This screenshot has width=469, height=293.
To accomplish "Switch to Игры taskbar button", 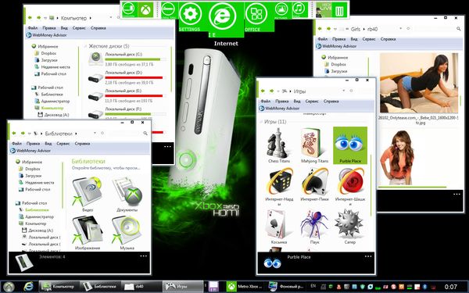I will point(182,287).
